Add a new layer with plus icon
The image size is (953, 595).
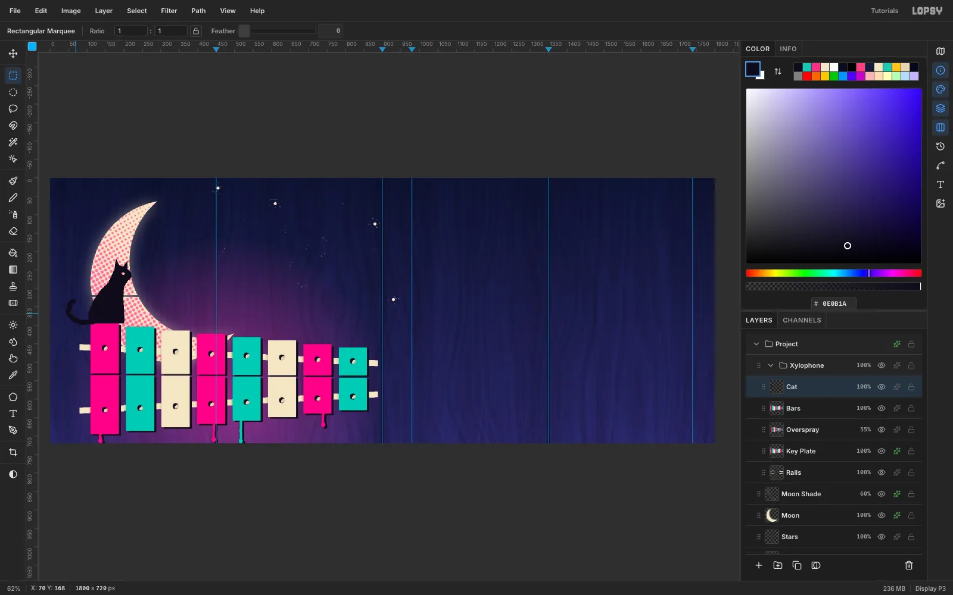[759, 565]
